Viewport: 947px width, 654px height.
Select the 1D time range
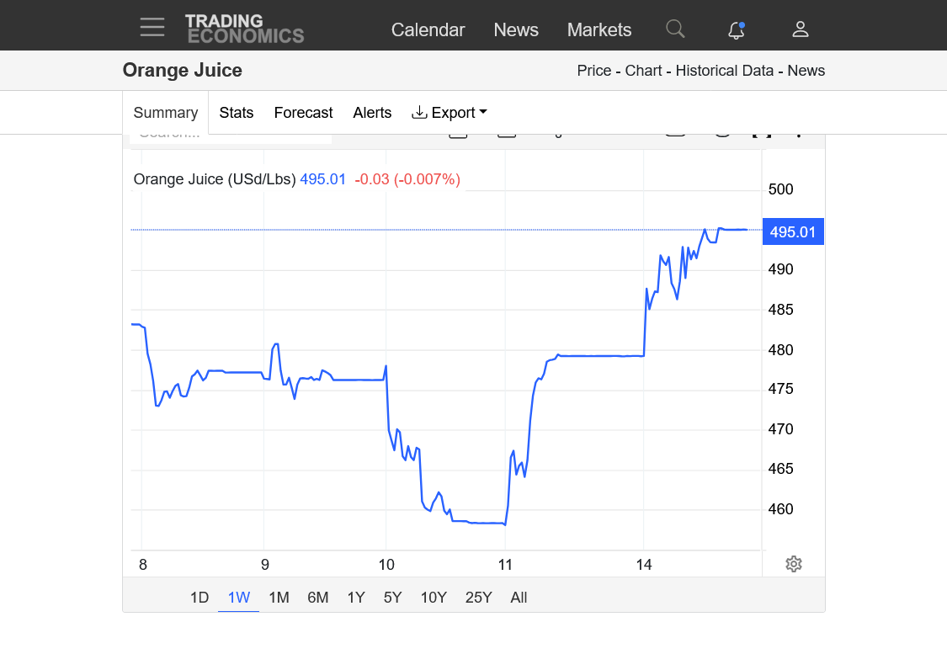pyautogui.click(x=200, y=598)
